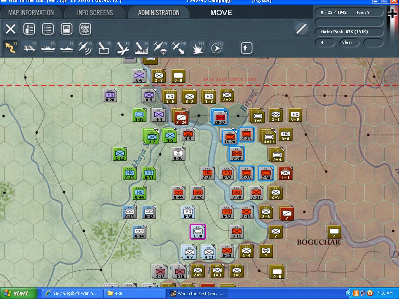The width and height of the screenshot is (399, 299).
Task: Click the Boguchar town label on map
Action: pyautogui.click(x=318, y=242)
